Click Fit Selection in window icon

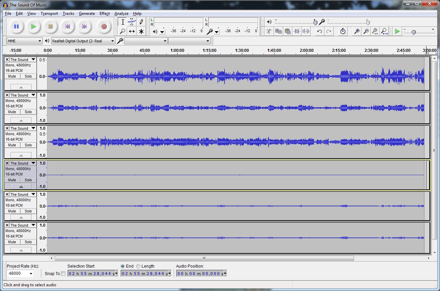[375, 31]
